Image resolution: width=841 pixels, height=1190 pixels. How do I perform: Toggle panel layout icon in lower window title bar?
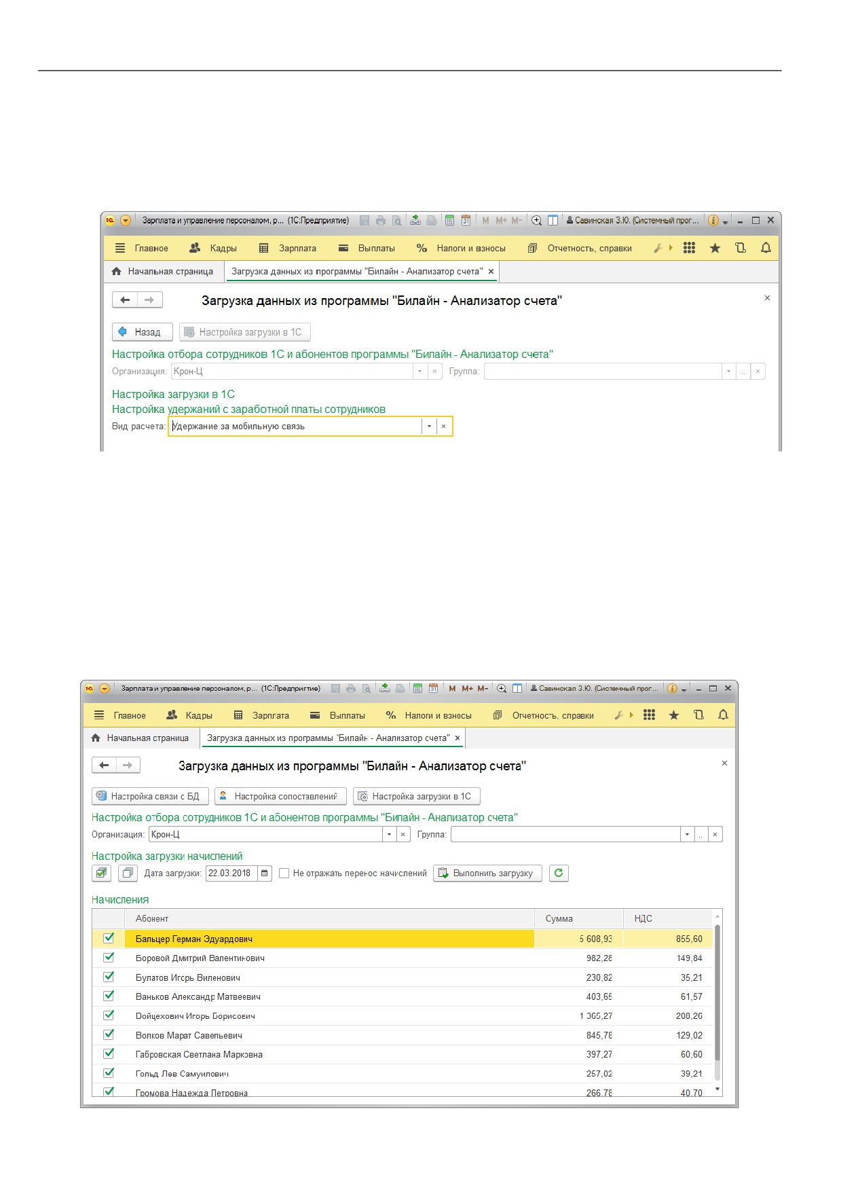coord(517,688)
